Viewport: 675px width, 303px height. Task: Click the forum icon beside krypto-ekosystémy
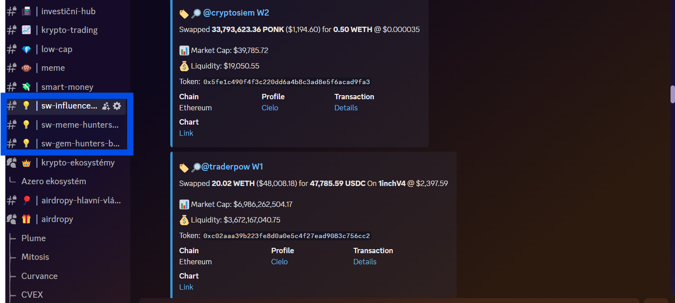[12, 163]
